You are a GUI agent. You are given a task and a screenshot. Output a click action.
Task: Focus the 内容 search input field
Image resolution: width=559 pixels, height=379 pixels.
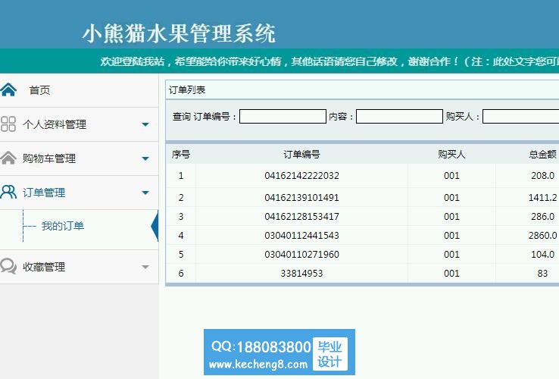click(x=399, y=116)
